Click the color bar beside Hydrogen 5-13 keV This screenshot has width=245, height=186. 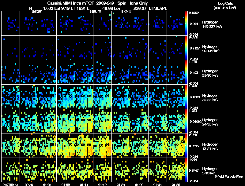186,170
